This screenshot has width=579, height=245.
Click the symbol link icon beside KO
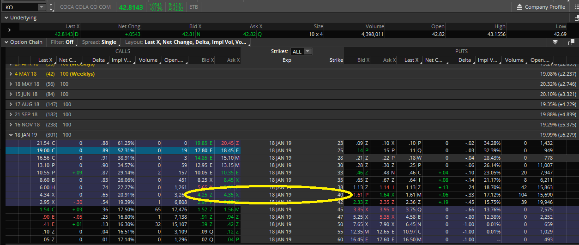click(x=52, y=7)
